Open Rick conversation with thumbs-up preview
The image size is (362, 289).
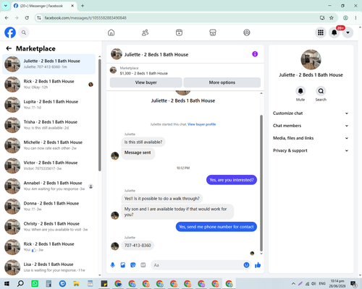tap(49, 247)
